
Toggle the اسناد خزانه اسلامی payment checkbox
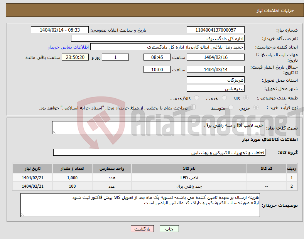193,107
